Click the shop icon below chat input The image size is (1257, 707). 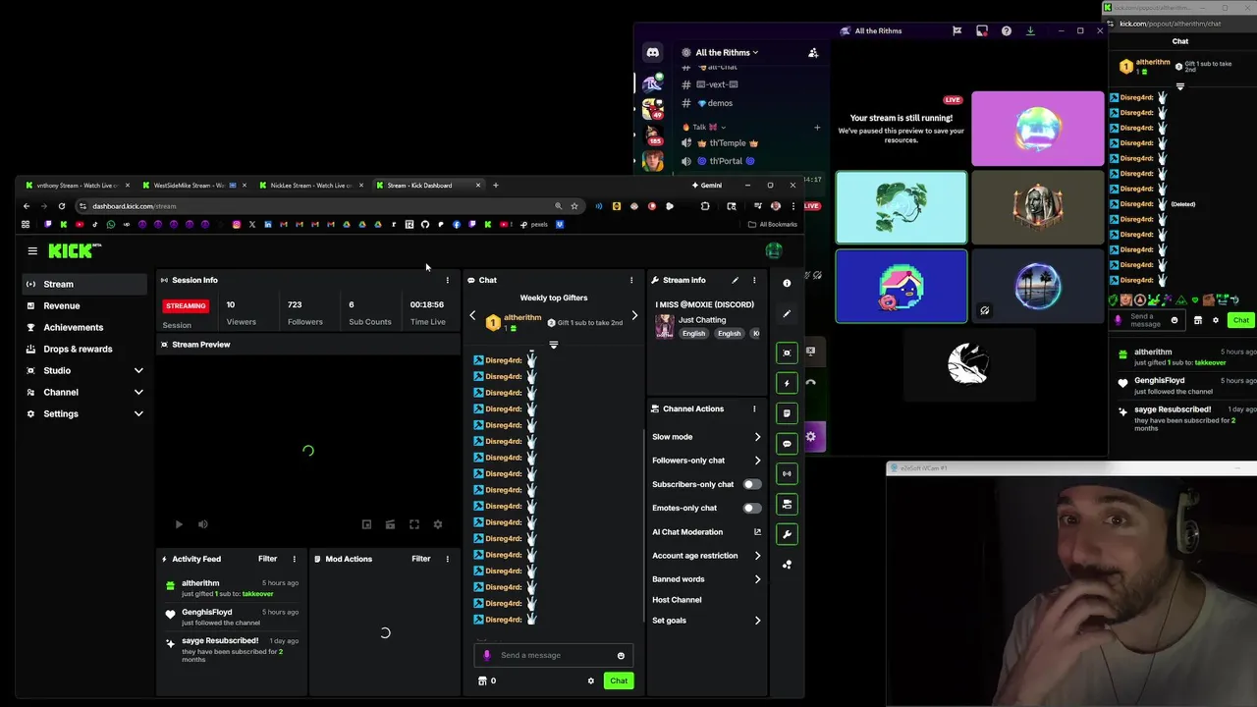tap(482, 680)
